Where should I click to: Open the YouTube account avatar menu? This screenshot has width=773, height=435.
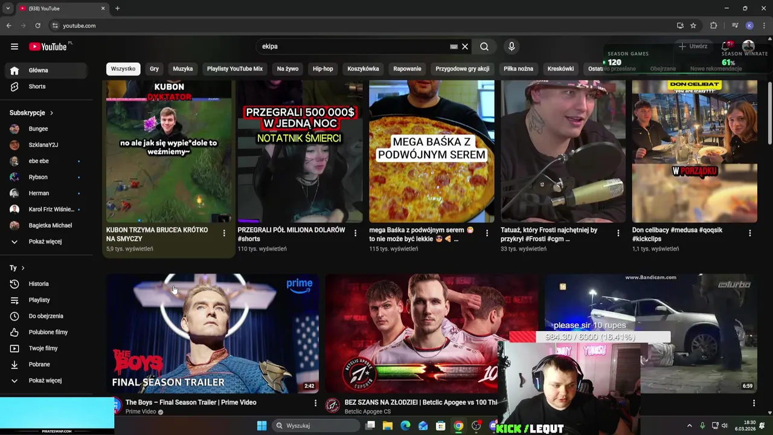point(748,47)
